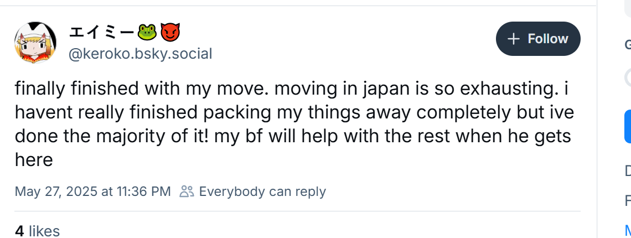Open the @keroko.bsky.social handle link
631x238 pixels.
(141, 54)
